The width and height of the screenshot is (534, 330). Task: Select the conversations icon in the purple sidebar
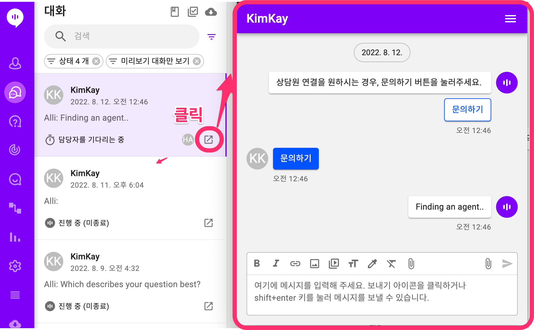click(x=15, y=92)
